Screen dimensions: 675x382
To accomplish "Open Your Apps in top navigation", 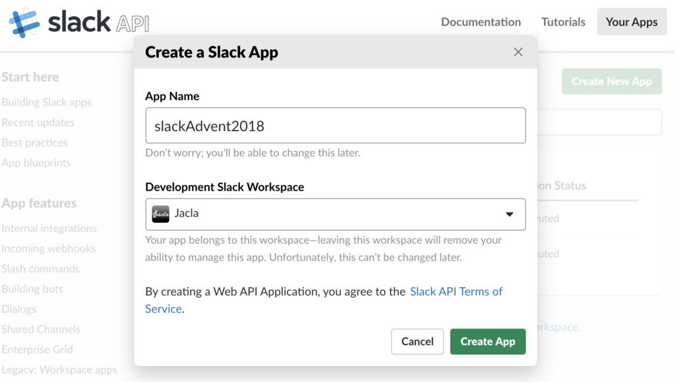I will click(631, 22).
